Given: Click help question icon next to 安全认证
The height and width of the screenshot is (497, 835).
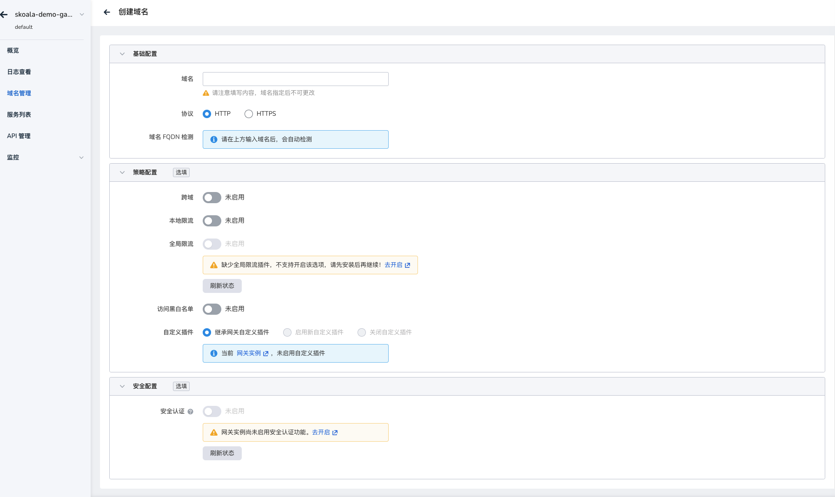Looking at the screenshot, I should point(190,411).
